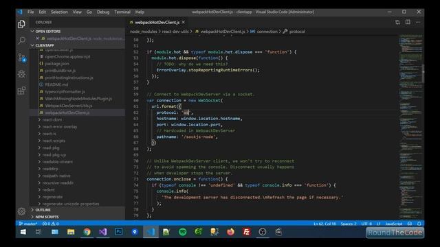
Task: Open Windows Start menu
Action: [x=23, y=232]
